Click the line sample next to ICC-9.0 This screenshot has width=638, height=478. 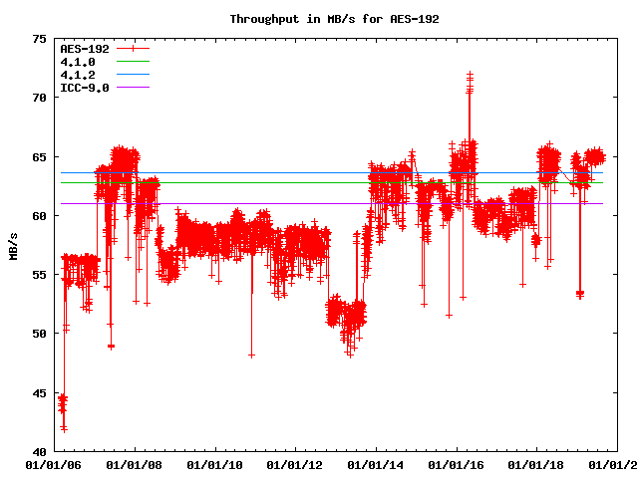click(x=132, y=88)
